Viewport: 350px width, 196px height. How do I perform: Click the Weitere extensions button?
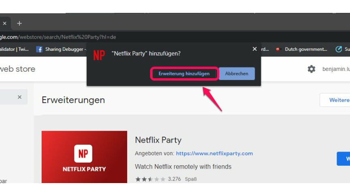click(335, 100)
